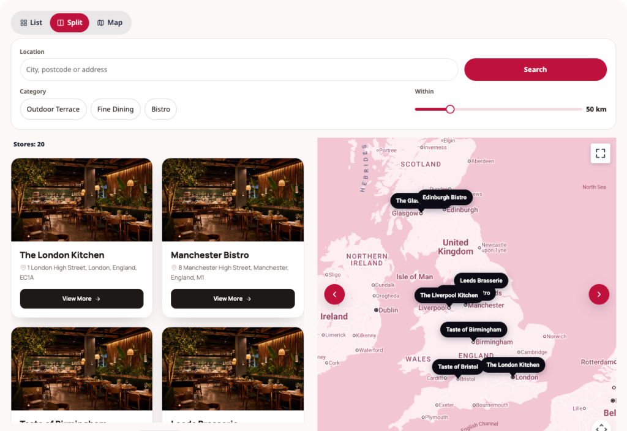Click the red Search button
Screen dimensions: 627x431
pyautogui.click(x=535, y=70)
